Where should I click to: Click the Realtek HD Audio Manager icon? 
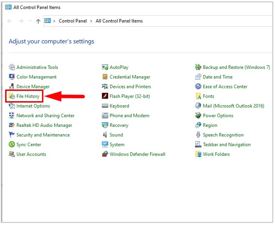coord(12,126)
